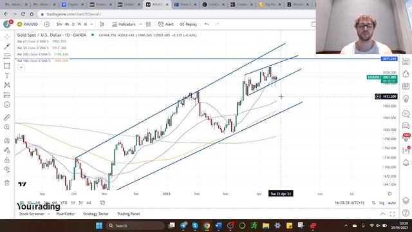Click the compare or add symbol plus
Viewport: 412px width, 232px height.
[46, 24]
